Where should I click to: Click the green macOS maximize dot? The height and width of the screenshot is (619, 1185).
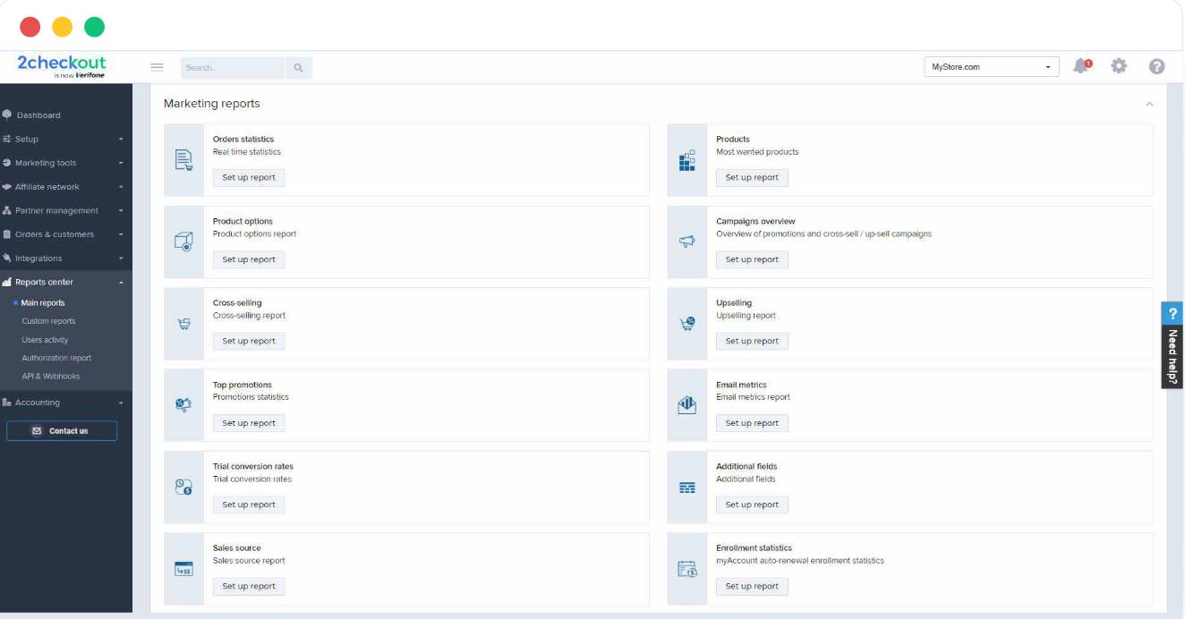coord(94,27)
